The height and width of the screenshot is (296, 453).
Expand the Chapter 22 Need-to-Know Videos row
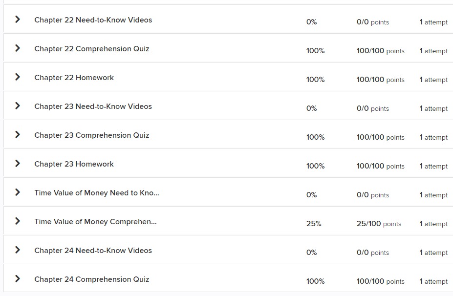click(18, 20)
